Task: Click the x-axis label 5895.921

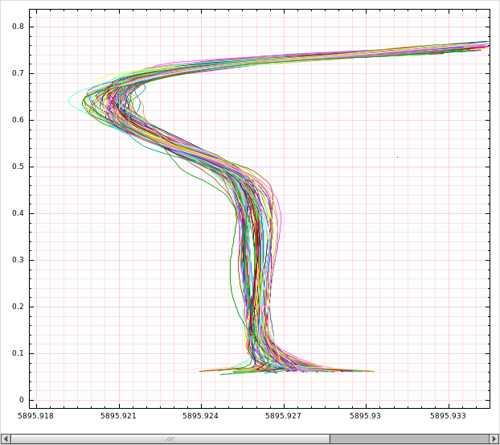Action: pos(118,416)
